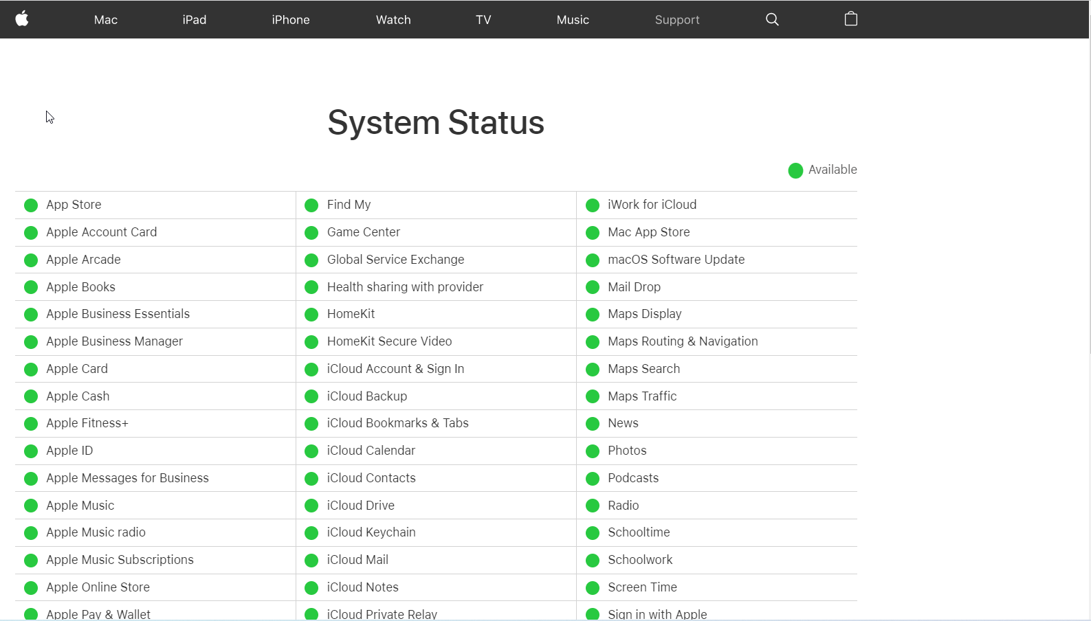
Task: Click the status dot beside iCloud Mail
Action: coord(311,561)
